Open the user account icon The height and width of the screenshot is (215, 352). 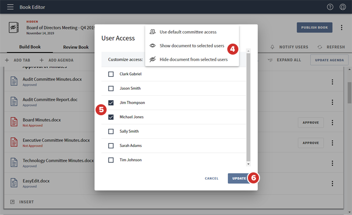(343, 7)
